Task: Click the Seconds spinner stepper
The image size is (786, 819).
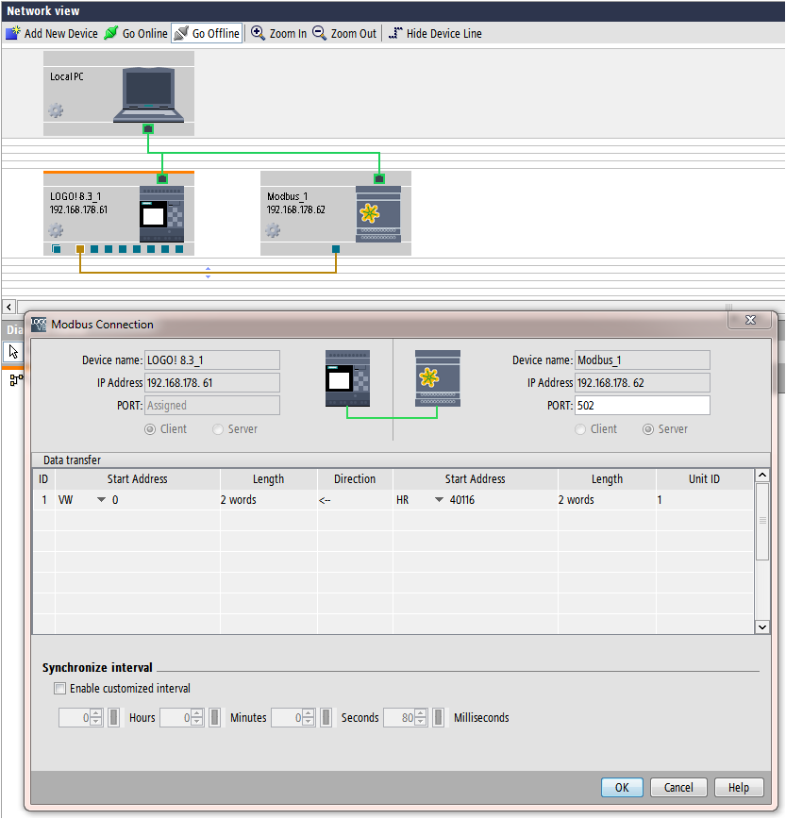Action: pyautogui.click(x=309, y=718)
